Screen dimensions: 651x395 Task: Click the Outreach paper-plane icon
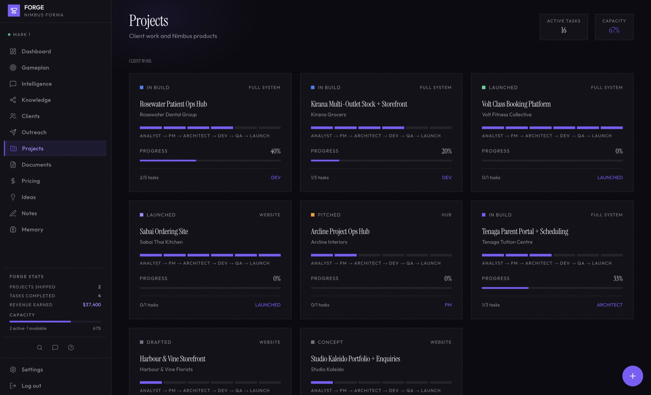coord(13,132)
